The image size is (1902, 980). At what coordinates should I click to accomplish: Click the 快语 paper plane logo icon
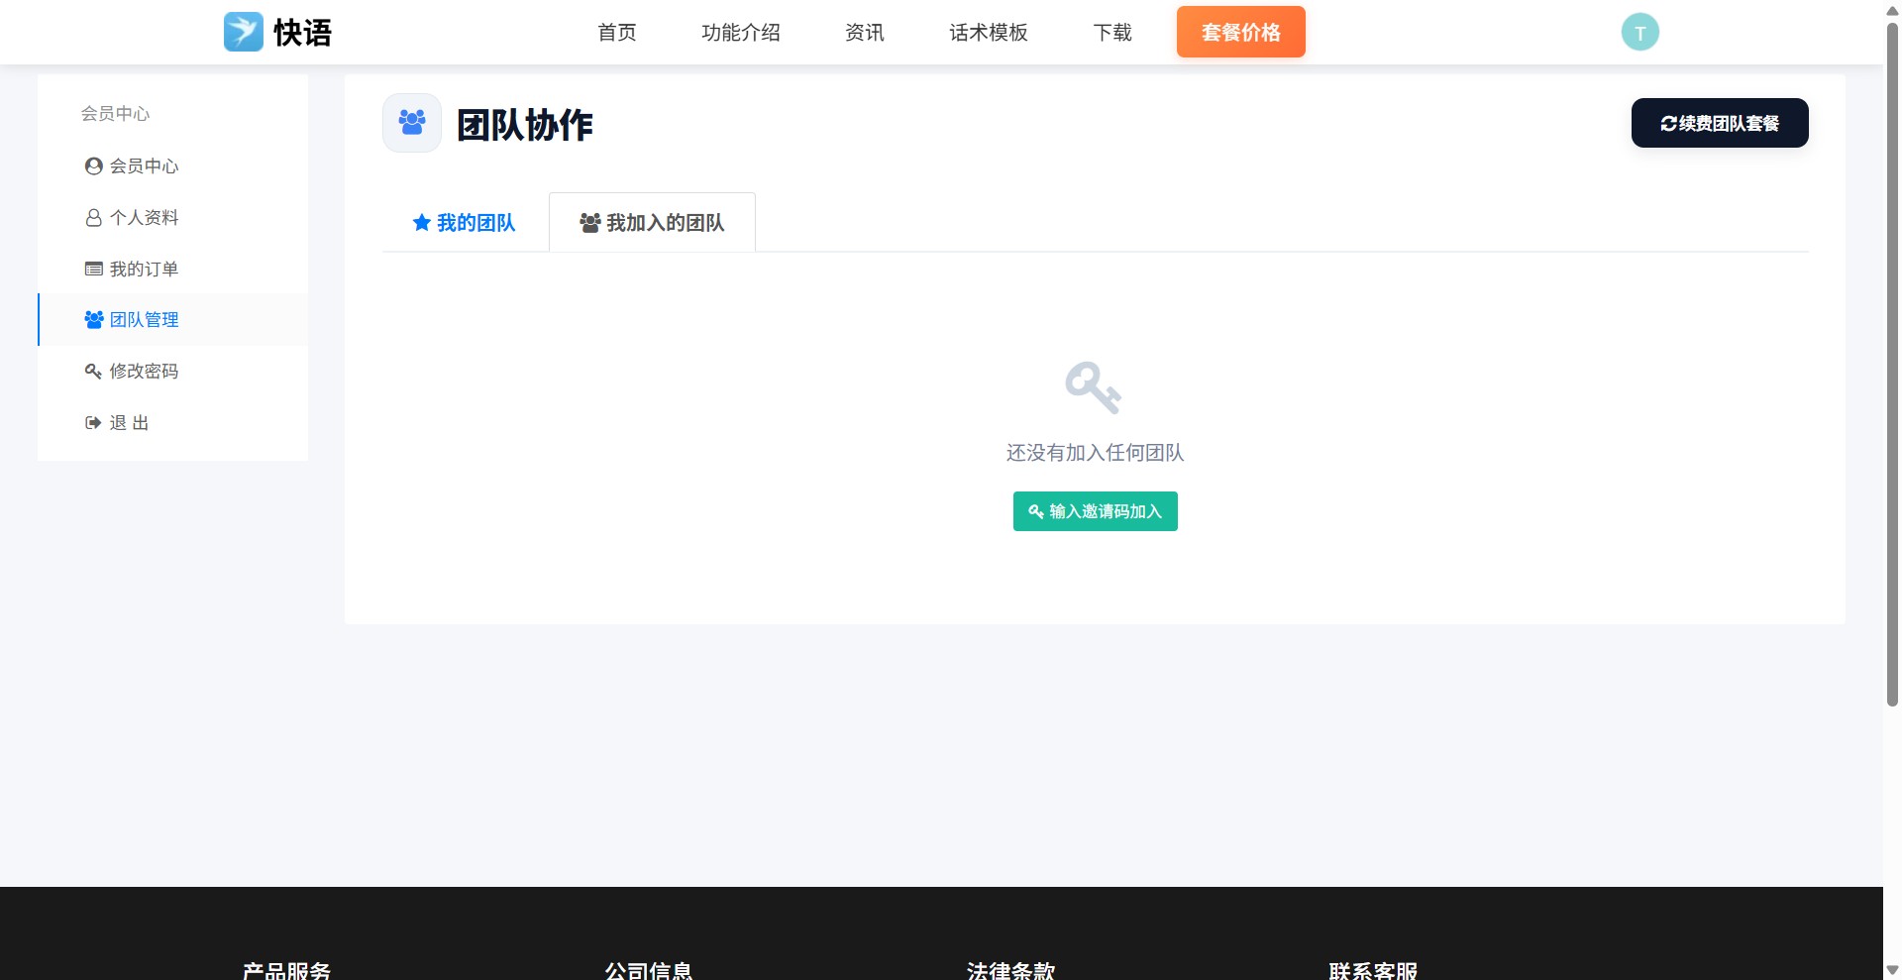[242, 32]
